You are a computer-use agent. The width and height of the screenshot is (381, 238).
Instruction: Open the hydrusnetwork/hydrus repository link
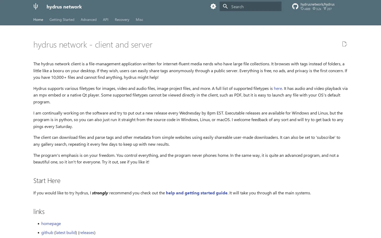click(317, 4)
